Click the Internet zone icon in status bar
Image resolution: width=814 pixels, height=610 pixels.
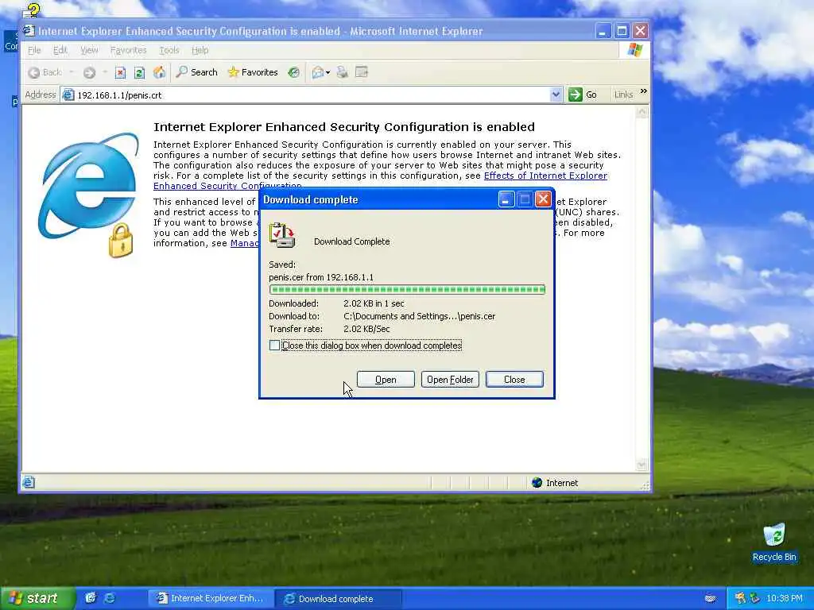[537, 483]
